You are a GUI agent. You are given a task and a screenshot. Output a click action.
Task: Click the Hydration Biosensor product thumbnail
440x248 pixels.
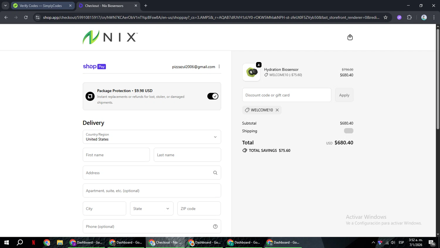(251, 72)
